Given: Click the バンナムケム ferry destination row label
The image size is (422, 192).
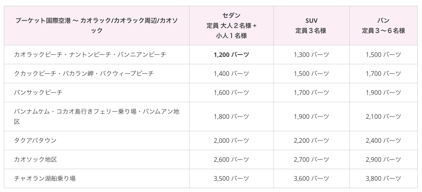Looking at the screenshot, I should (x=97, y=117).
